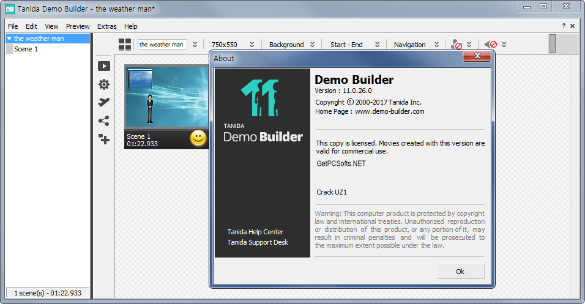Image resolution: width=585 pixels, height=304 pixels.
Task: Open the Extras menu
Action: [x=106, y=26]
